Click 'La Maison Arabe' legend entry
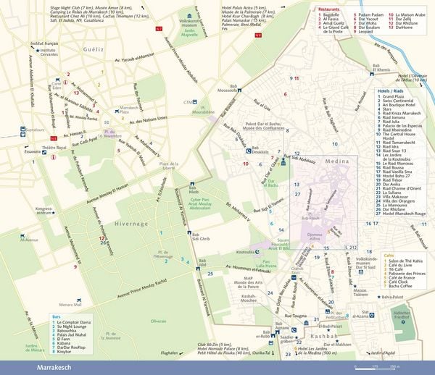Screen dimensions: 435x375 410,15
